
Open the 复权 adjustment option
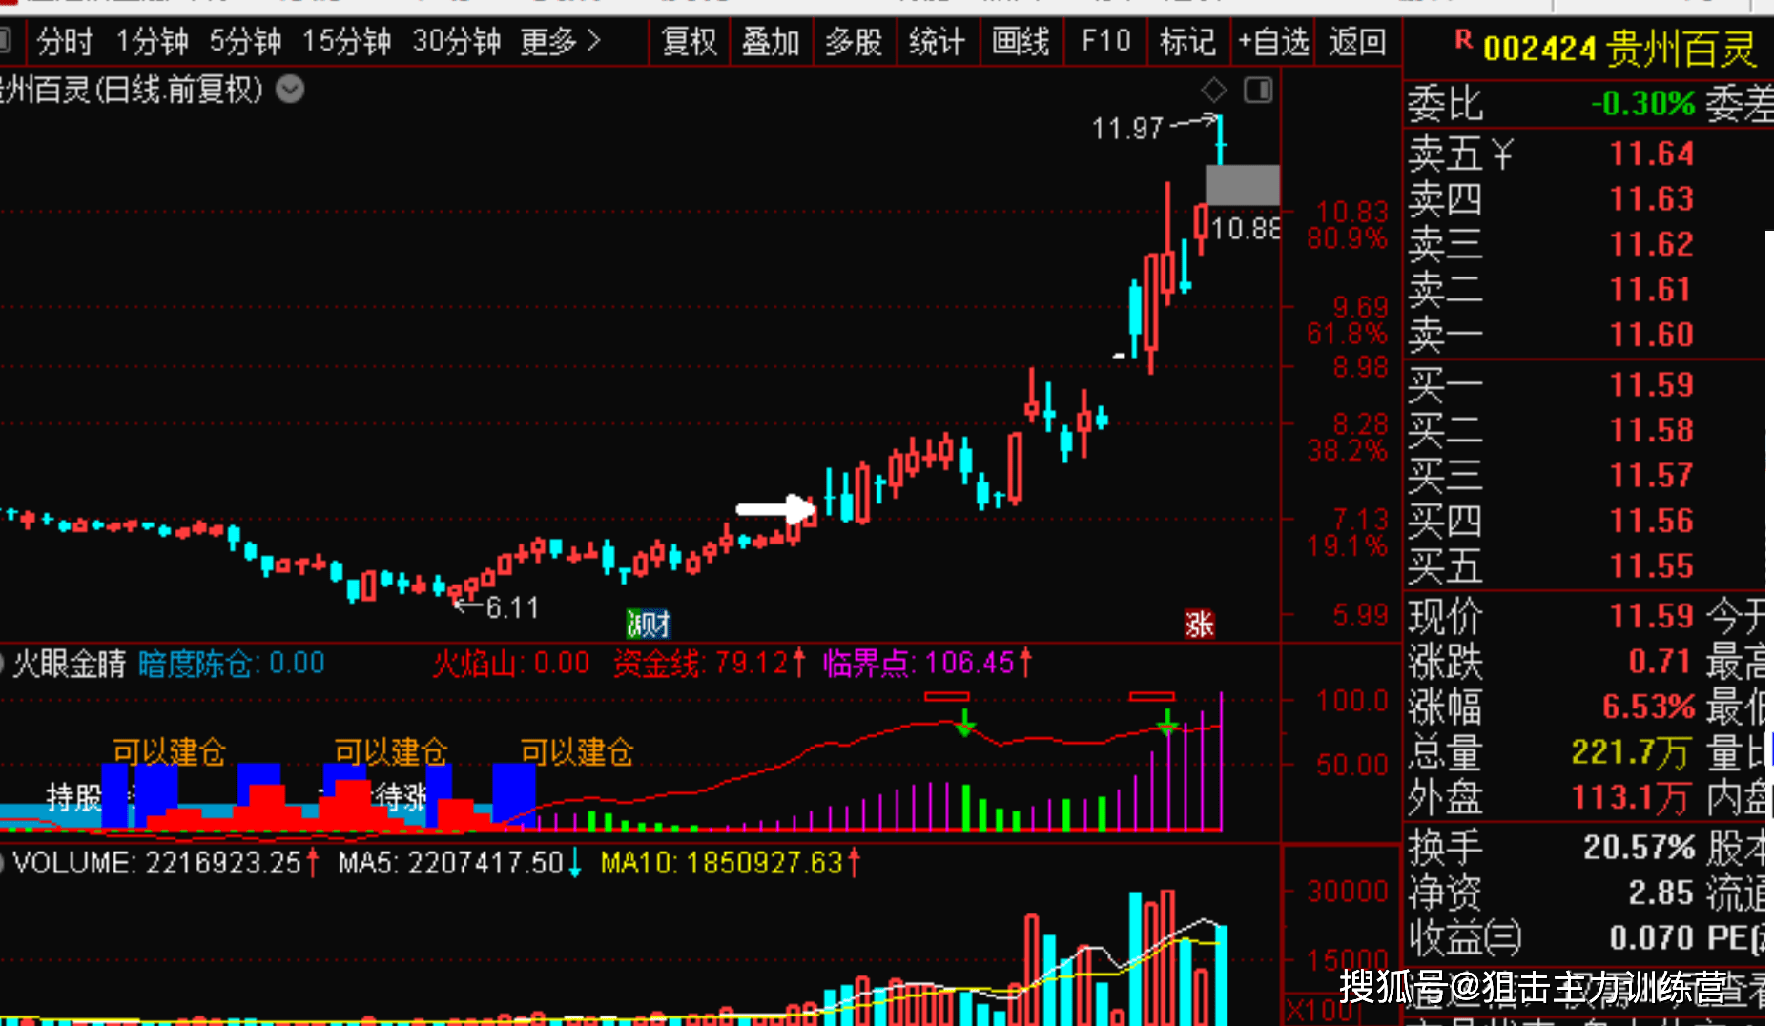(x=690, y=42)
